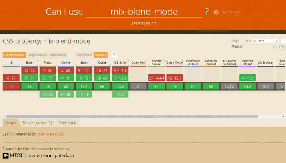Click the help icon next to usage dropdown
Image resolution: width=286 pixels, height=163 pixels.
(284, 41)
